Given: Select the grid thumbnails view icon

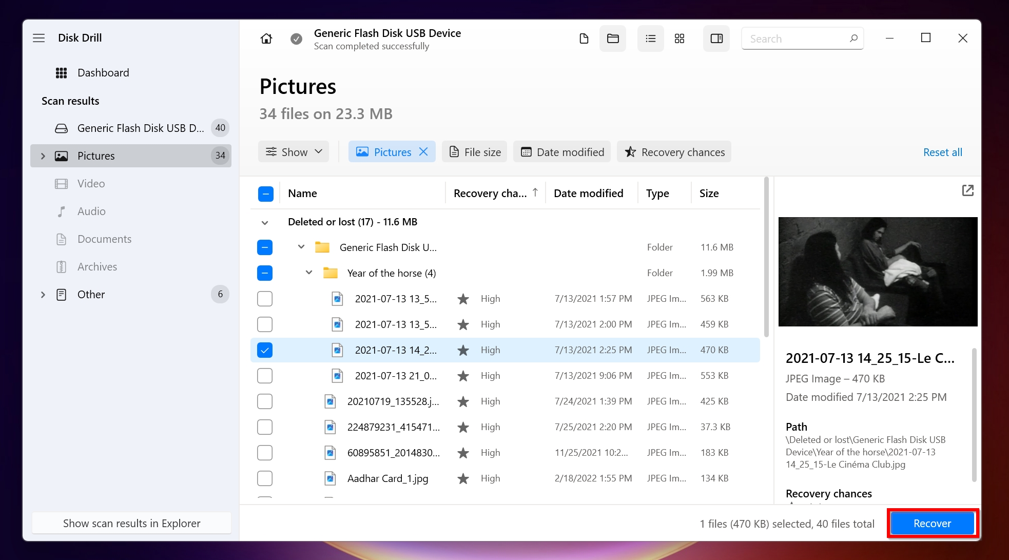Looking at the screenshot, I should pos(680,38).
